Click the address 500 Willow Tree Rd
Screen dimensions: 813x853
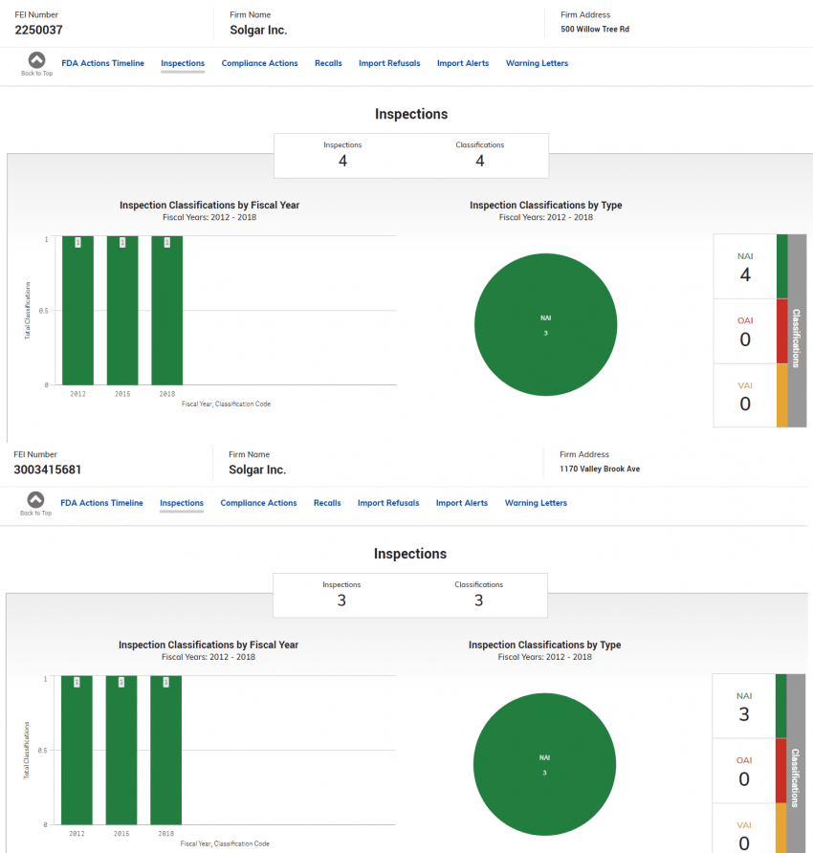coord(595,30)
